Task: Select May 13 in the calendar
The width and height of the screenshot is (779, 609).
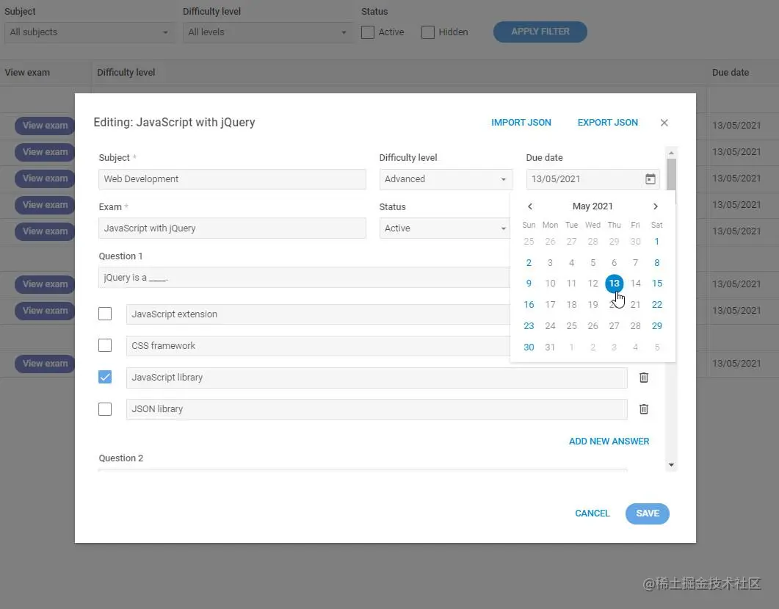Action: [x=614, y=284]
